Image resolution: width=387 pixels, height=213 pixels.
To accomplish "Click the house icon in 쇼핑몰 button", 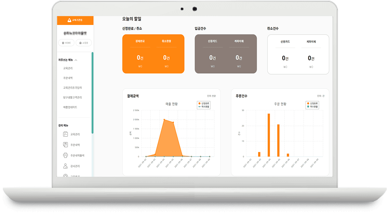I will pos(80,43).
